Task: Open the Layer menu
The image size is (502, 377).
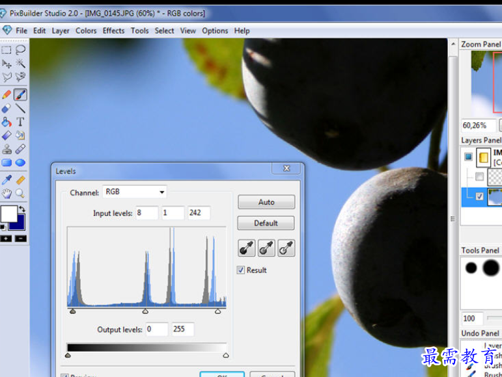Action: (x=61, y=31)
